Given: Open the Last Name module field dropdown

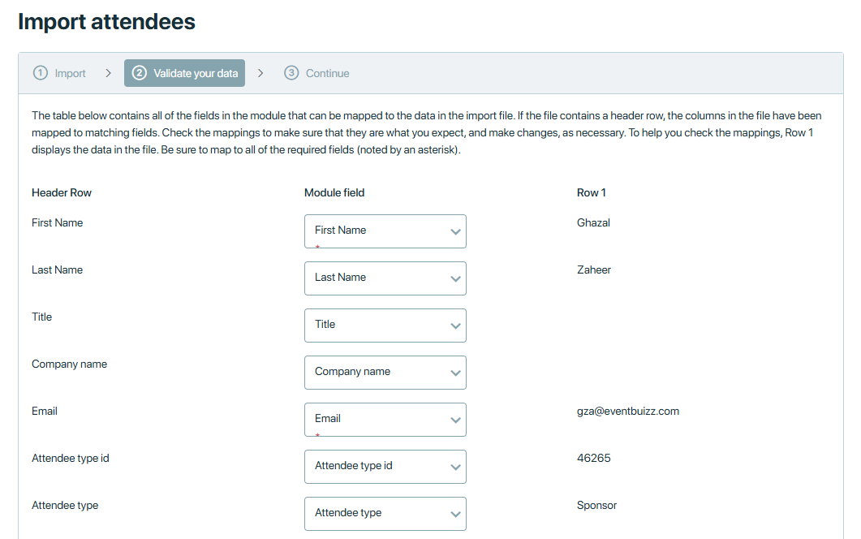Looking at the screenshot, I should 385,278.
